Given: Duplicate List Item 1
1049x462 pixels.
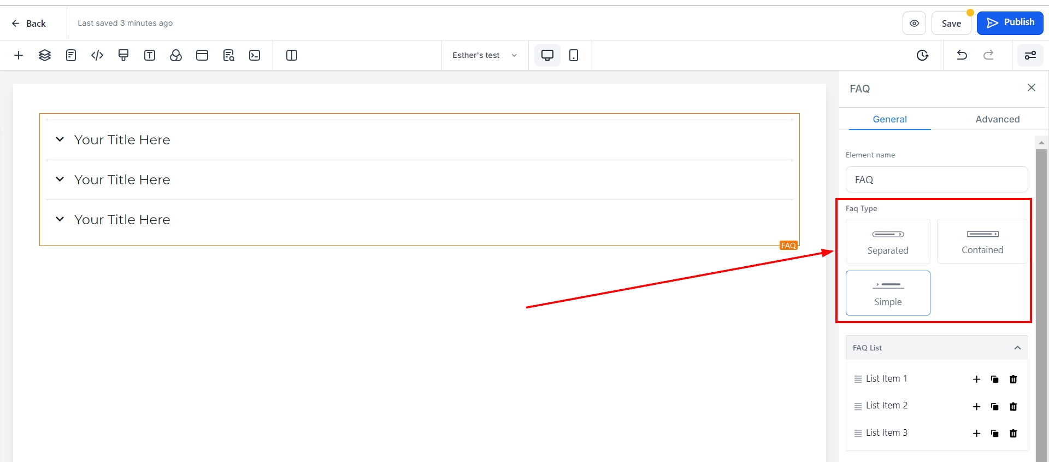Looking at the screenshot, I should tap(995, 379).
